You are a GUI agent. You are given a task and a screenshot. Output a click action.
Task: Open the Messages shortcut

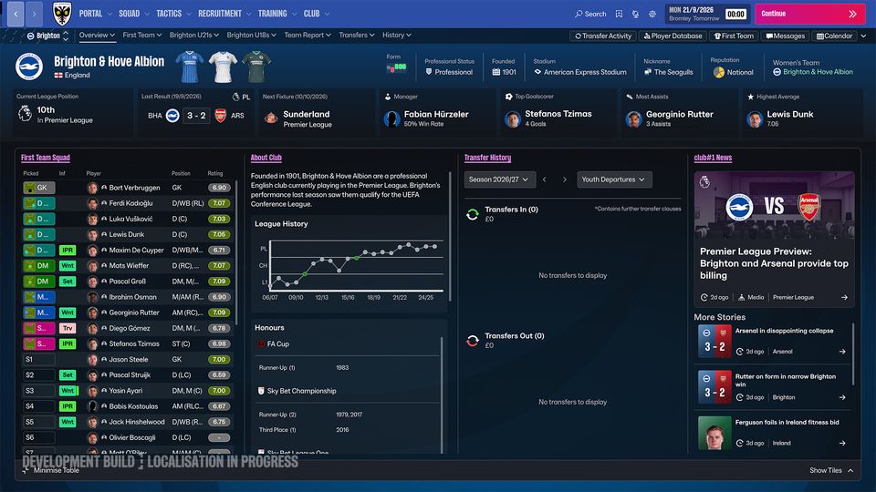[x=785, y=36]
